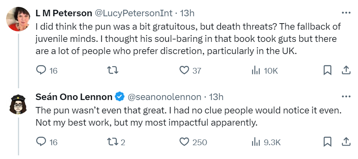Image resolution: width=358 pixels, height=159 pixels.
Task: Open L M Peterson's profile picture
Action: pyautogui.click(x=18, y=19)
